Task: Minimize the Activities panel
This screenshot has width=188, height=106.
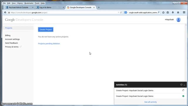Action: coord(184,85)
